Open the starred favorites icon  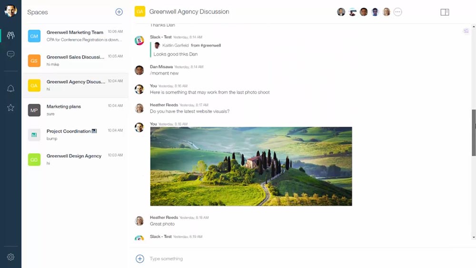(10, 108)
